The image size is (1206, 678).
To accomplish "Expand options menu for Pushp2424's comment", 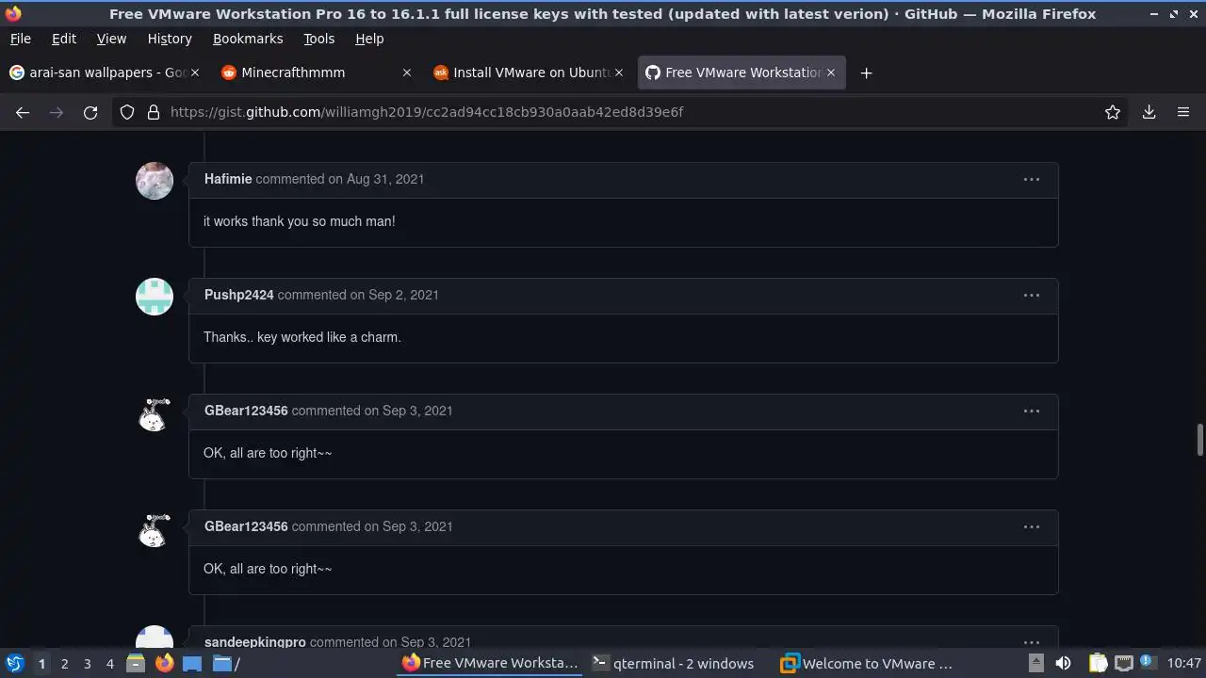I will point(1032,295).
